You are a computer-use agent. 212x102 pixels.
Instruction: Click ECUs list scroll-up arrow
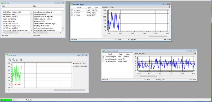(x=31, y=12)
